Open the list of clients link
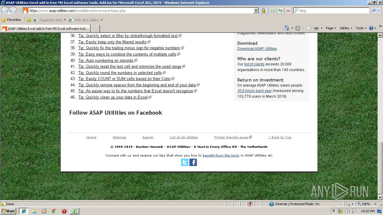 [254, 64]
